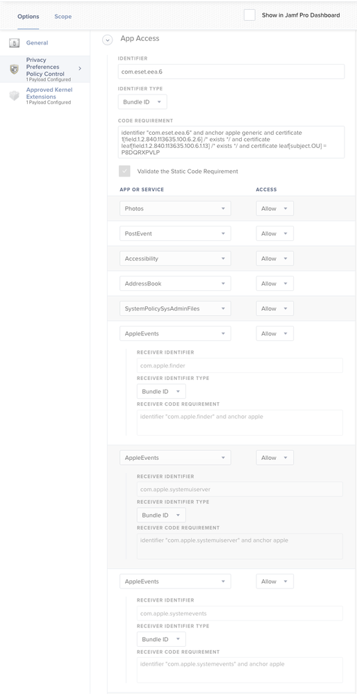
Task: Change the Accessibility access Allow dropdown
Action: click(275, 258)
